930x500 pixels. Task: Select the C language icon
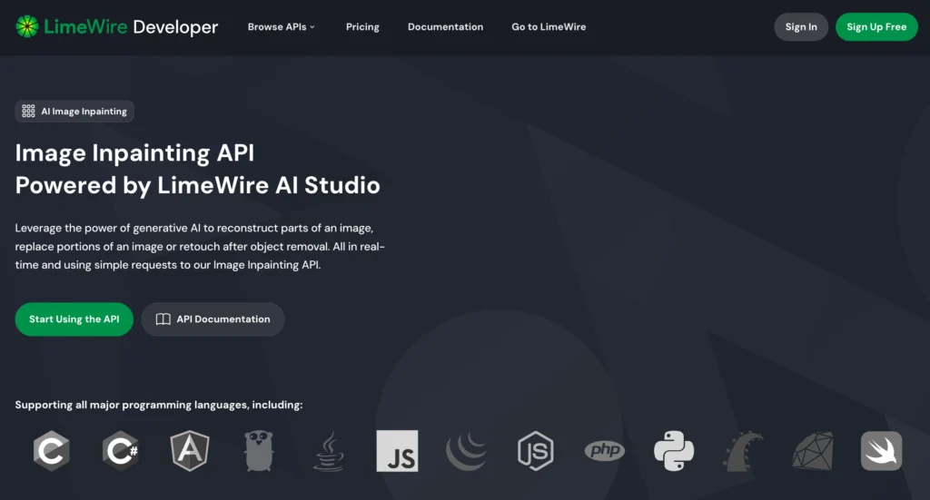pos(52,451)
